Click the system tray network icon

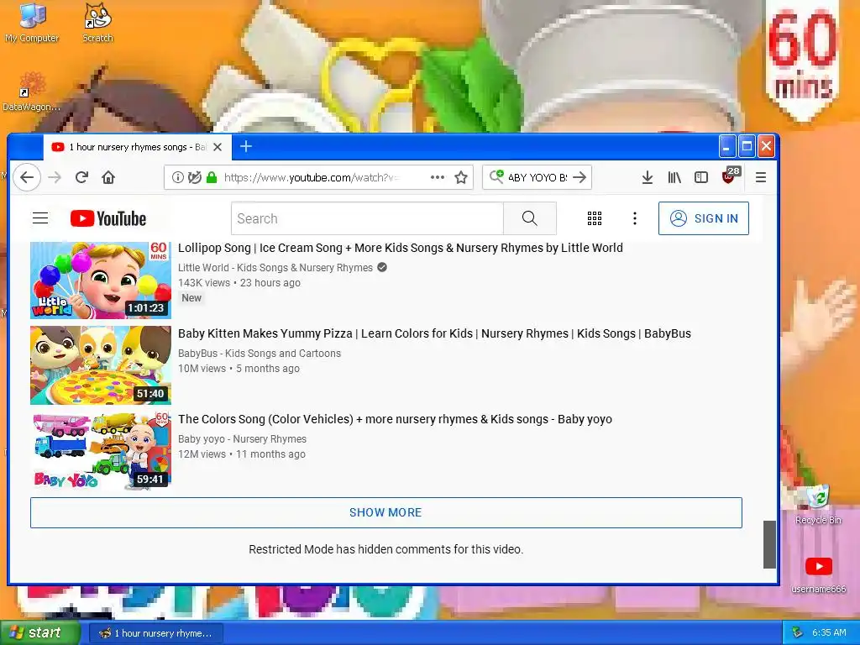(x=797, y=632)
